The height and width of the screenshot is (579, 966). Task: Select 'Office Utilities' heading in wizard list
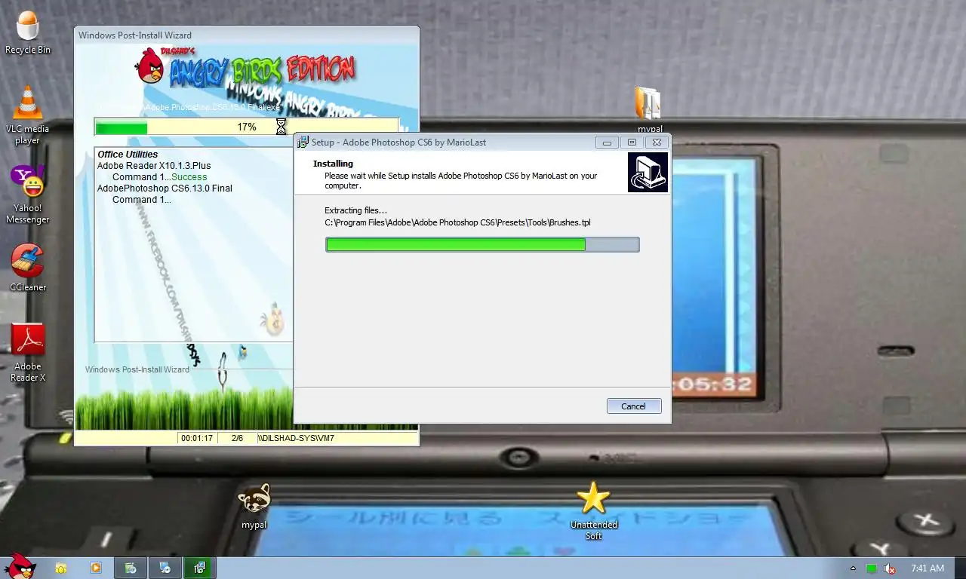click(x=128, y=155)
